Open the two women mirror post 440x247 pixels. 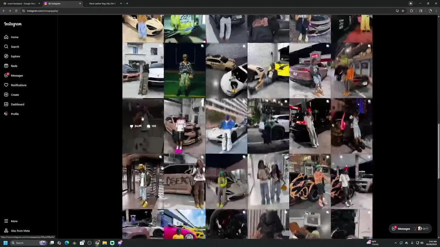[x=268, y=181]
